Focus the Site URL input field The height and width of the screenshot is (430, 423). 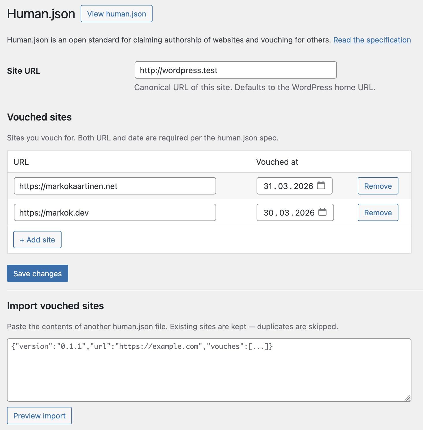click(235, 70)
